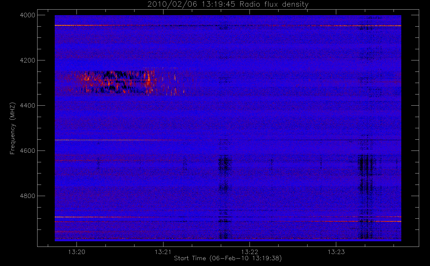Select the 4000 frequency tick label

28,15
